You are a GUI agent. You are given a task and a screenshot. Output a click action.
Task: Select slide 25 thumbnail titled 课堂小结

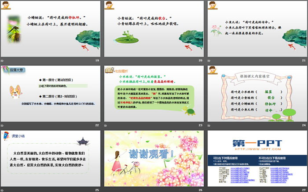point(51,158)
